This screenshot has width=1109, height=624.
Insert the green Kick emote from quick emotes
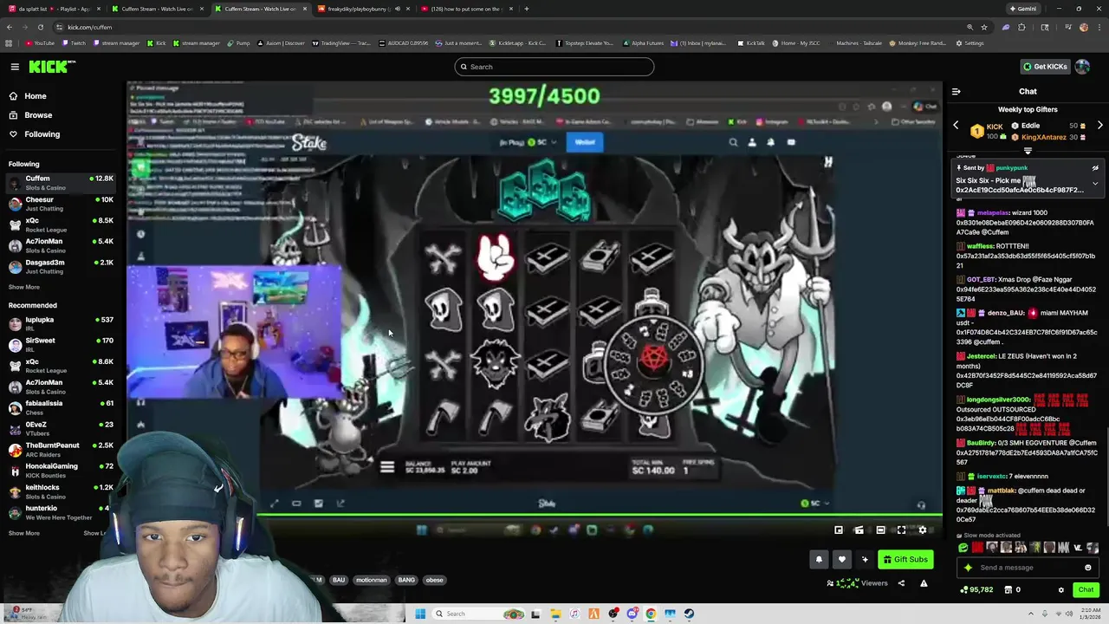(963, 548)
